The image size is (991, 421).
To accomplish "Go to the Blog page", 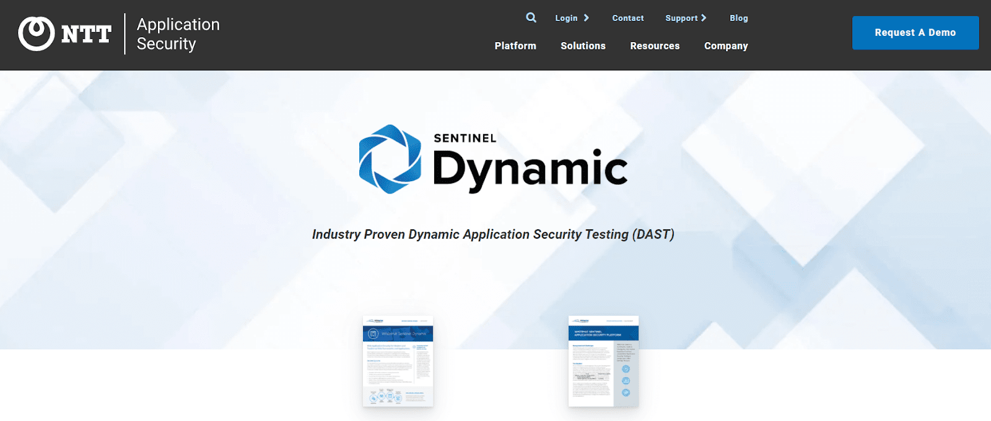I will tap(739, 18).
